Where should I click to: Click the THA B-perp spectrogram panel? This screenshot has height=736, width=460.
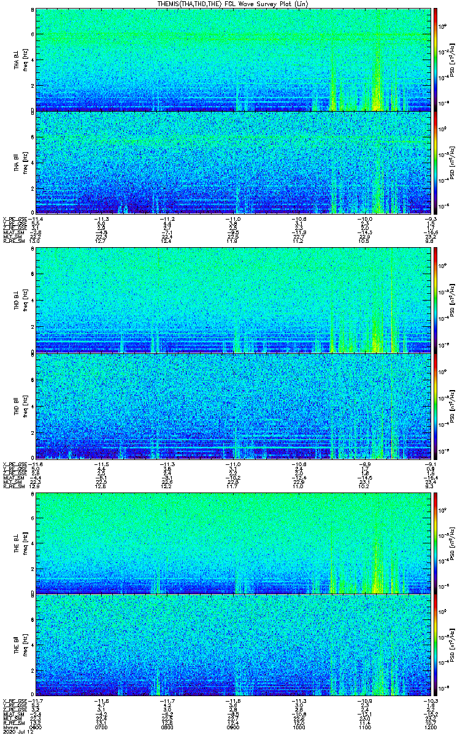pos(234,59)
